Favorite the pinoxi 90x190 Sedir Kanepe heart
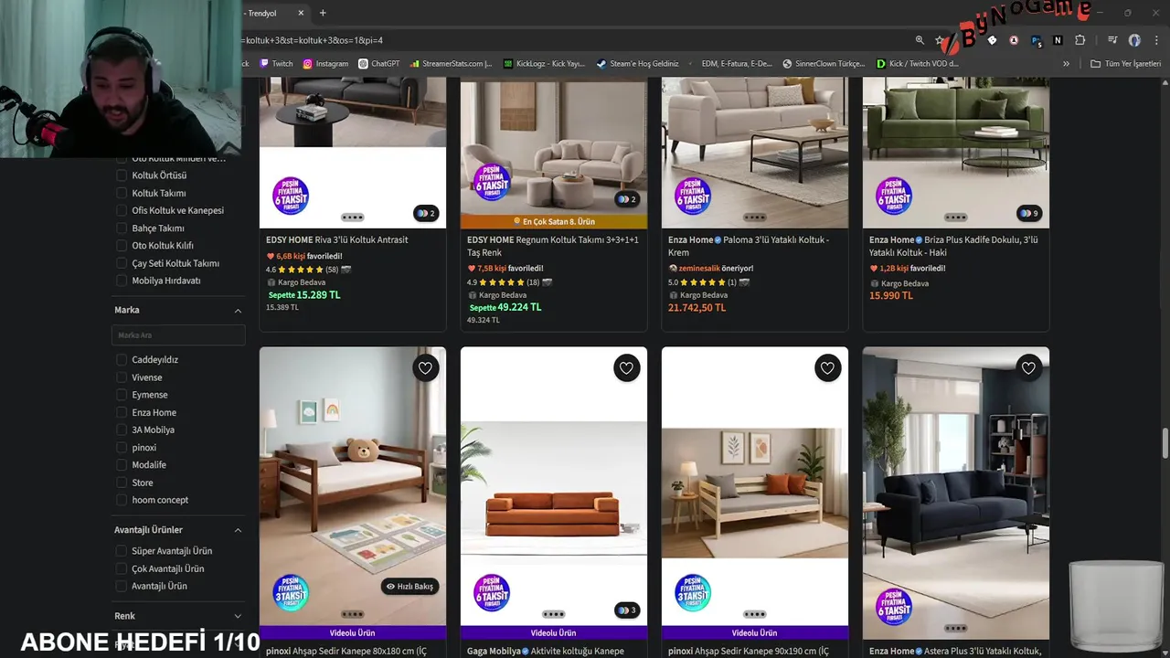1170x658 pixels. [827, 368]
